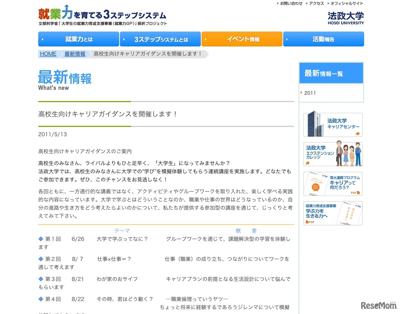The width and height of the screenshot is (402, 314).
Task: Click the arrow icon on 就業力とは tab
Action: [43, 39]
